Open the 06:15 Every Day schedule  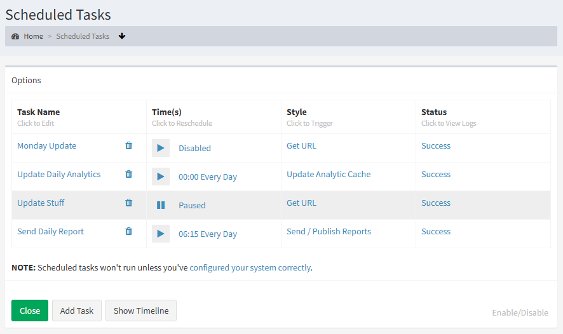tap(207, 234)
